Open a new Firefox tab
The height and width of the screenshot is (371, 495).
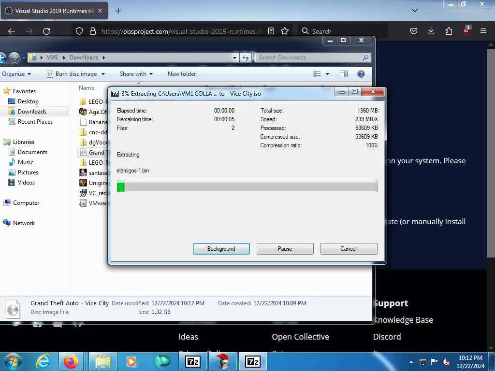coord(118,11)
